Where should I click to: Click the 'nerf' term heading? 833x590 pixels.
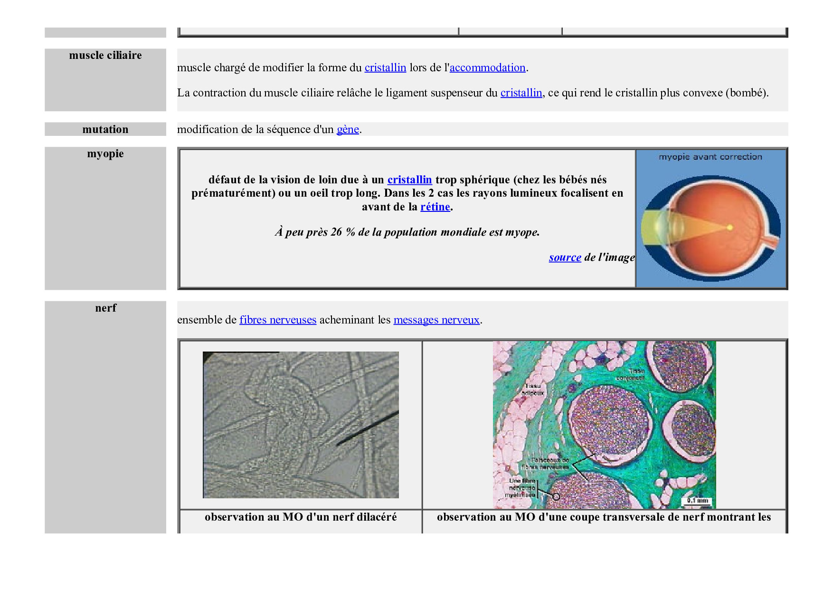point(105,308)
